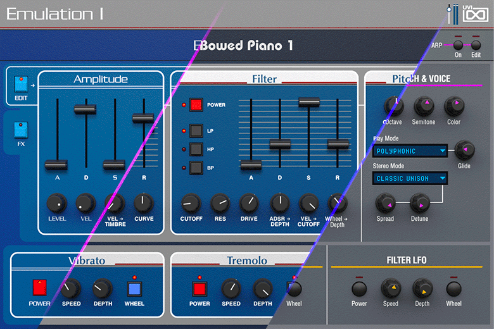
Task: Click the UVI logo icon
Action: 476,14
